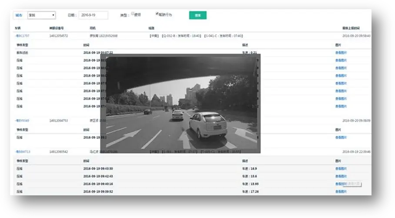Click the timestamp 2016-09-19 09:39:52
Screen dimensions: 395x218
pyautogui.click(x=98, y=191)
